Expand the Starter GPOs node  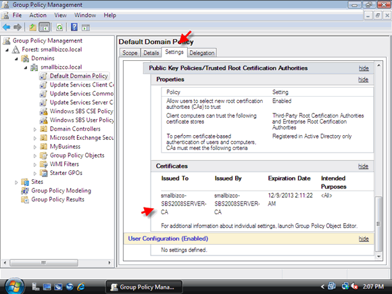[35, 173]
